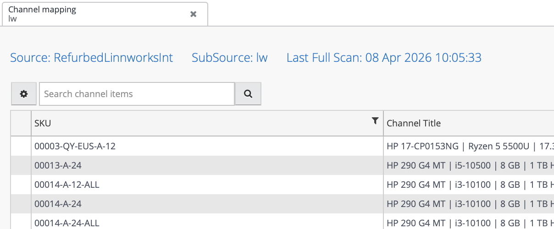554x229 pixels.
Task: Click the HP 290 G4 MT i5-10500 title
Action: pyautogui.click(x=469, y=165)
